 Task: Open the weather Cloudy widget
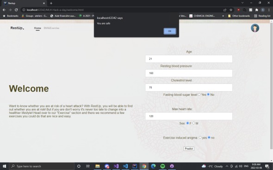[x=212, y=166]
